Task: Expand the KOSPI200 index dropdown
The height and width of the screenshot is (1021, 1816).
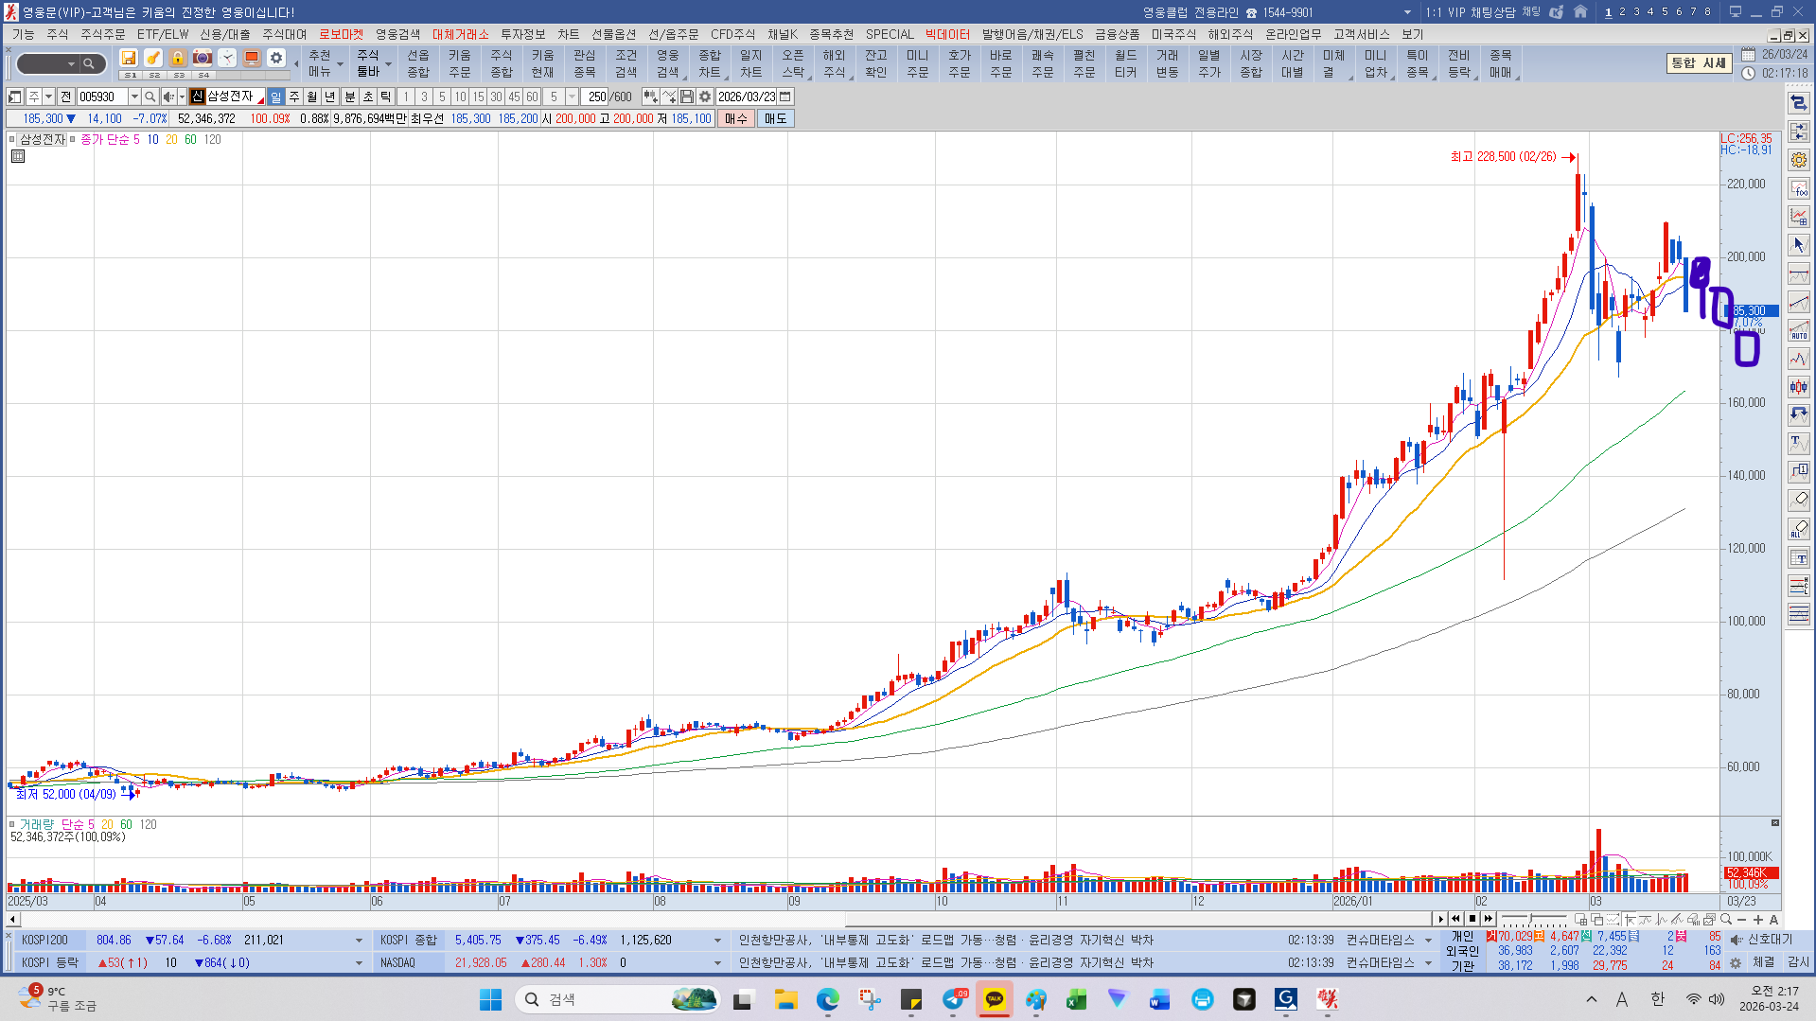Action: pyautogui.click(x=359, y=941)
